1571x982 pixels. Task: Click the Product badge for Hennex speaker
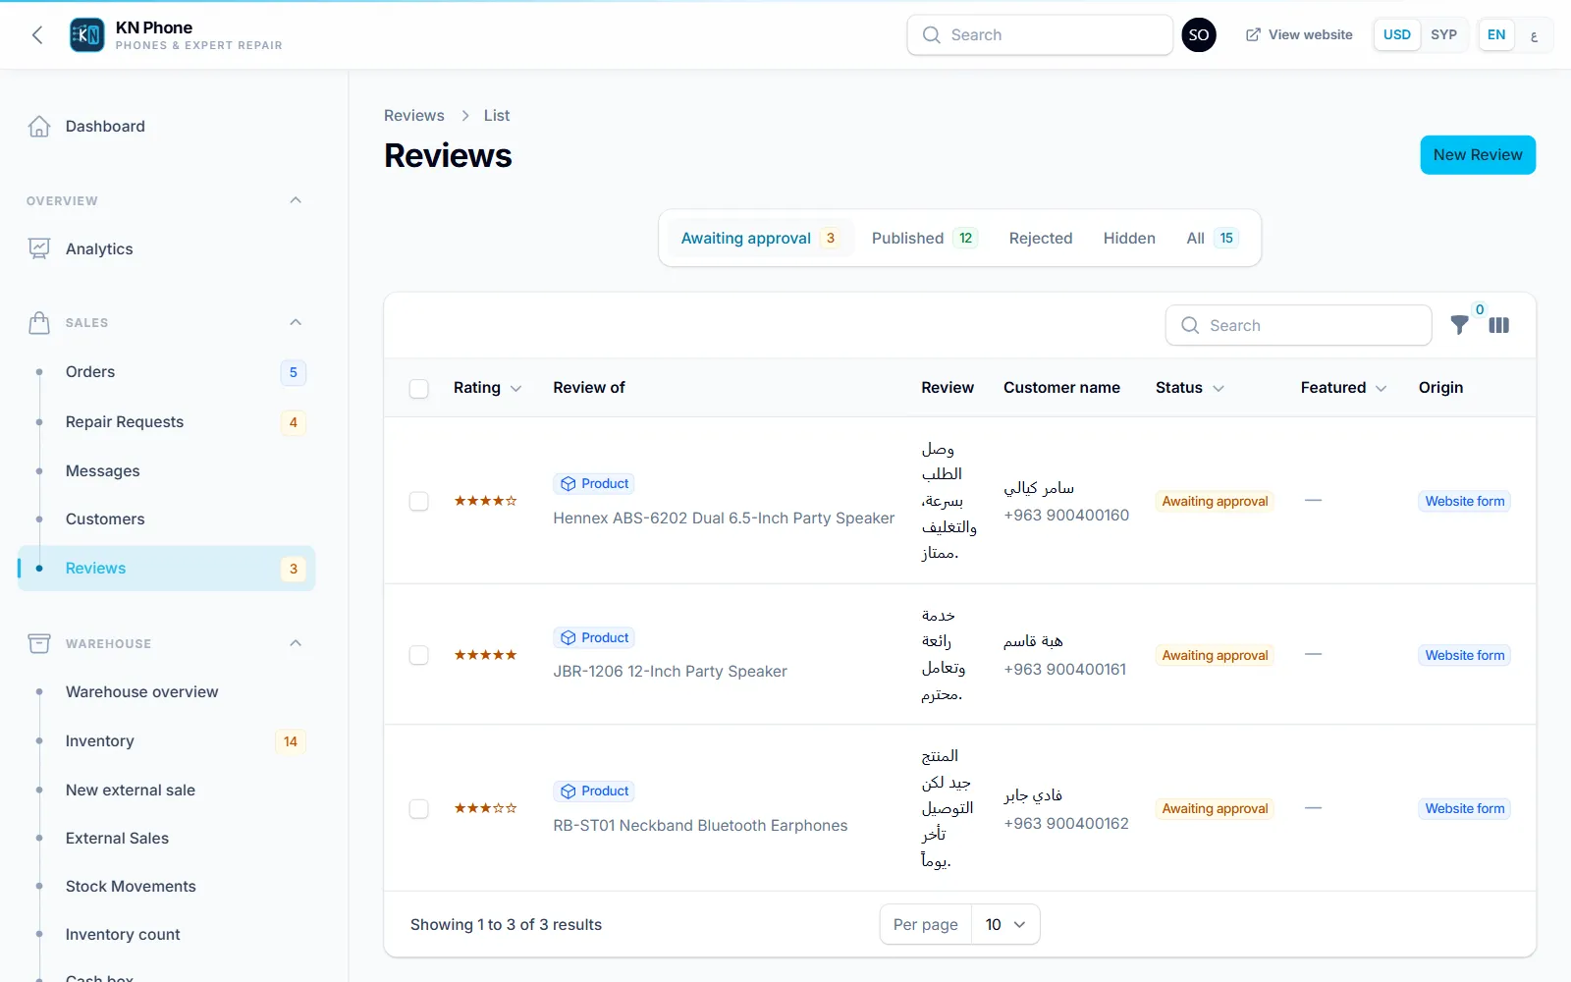tap(595, 484)
